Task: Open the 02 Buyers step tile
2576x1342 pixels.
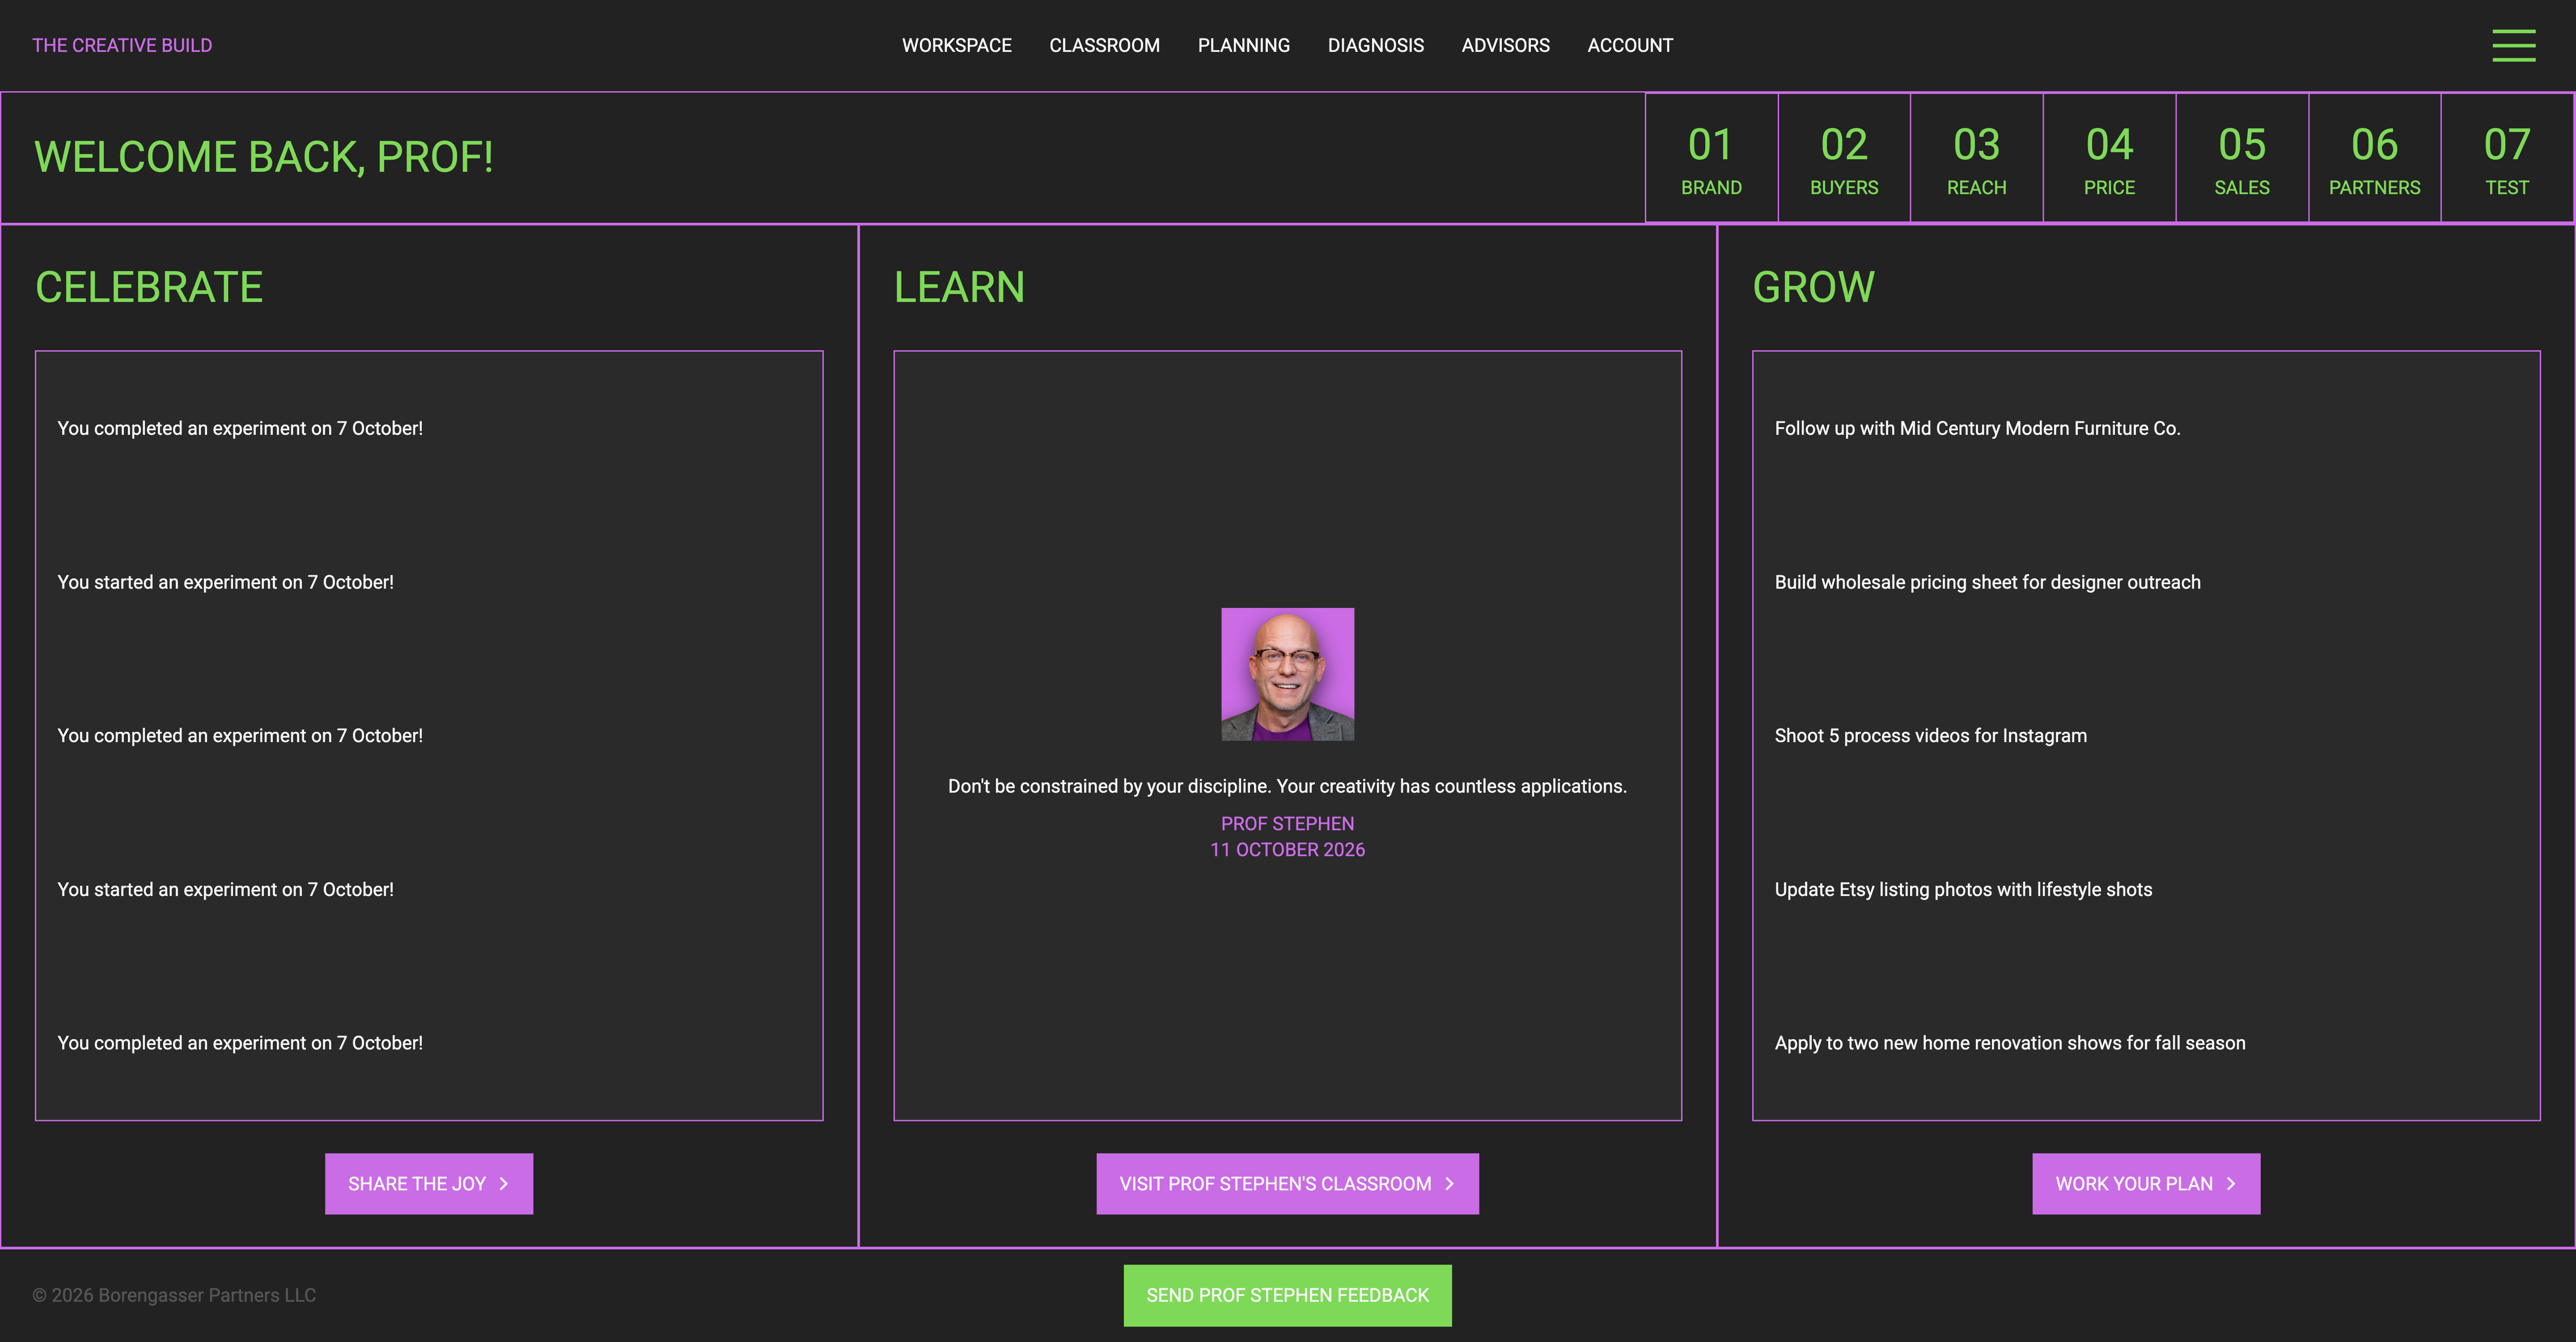Action: tap(1844, 158)
